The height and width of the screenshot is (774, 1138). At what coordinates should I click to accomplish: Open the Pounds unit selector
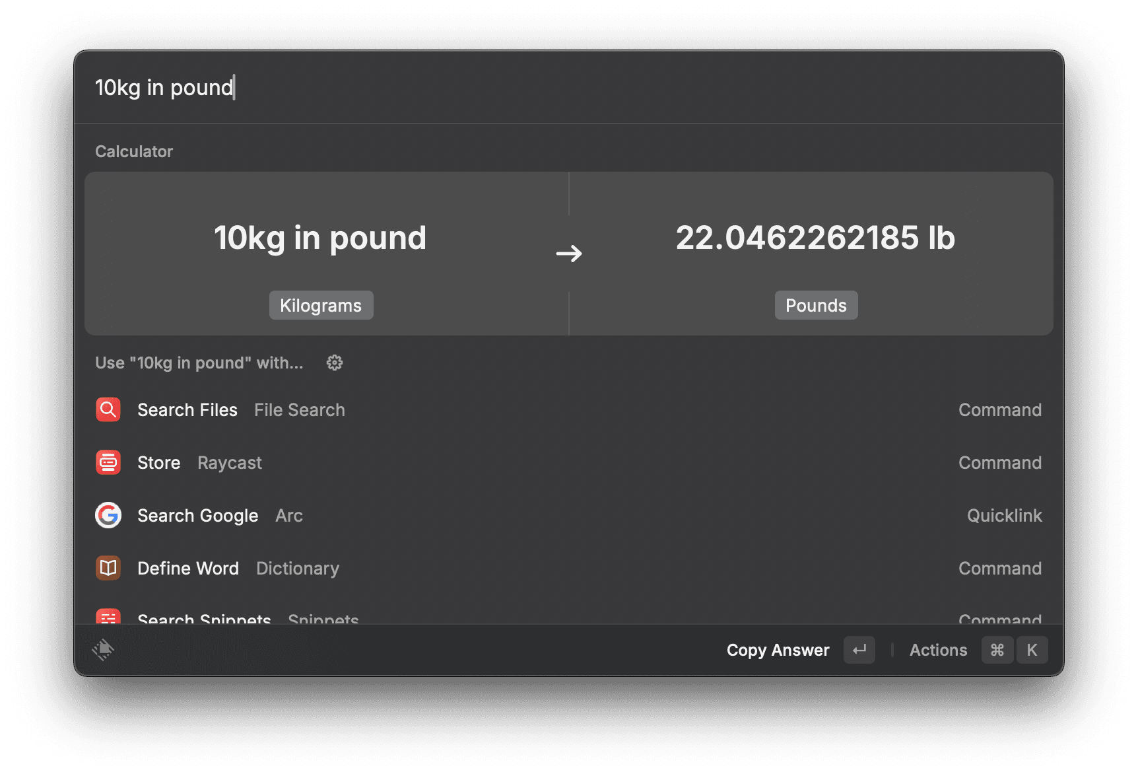click(x=816, y=304)
